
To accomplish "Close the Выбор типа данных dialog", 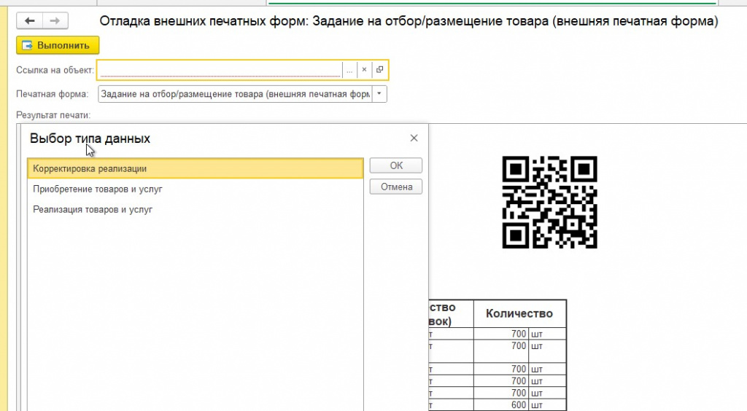I will (414, 138).
